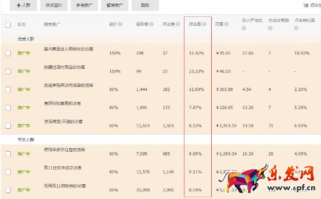
Task: Click the 暂停推广 button
Action: pos(115,5)
